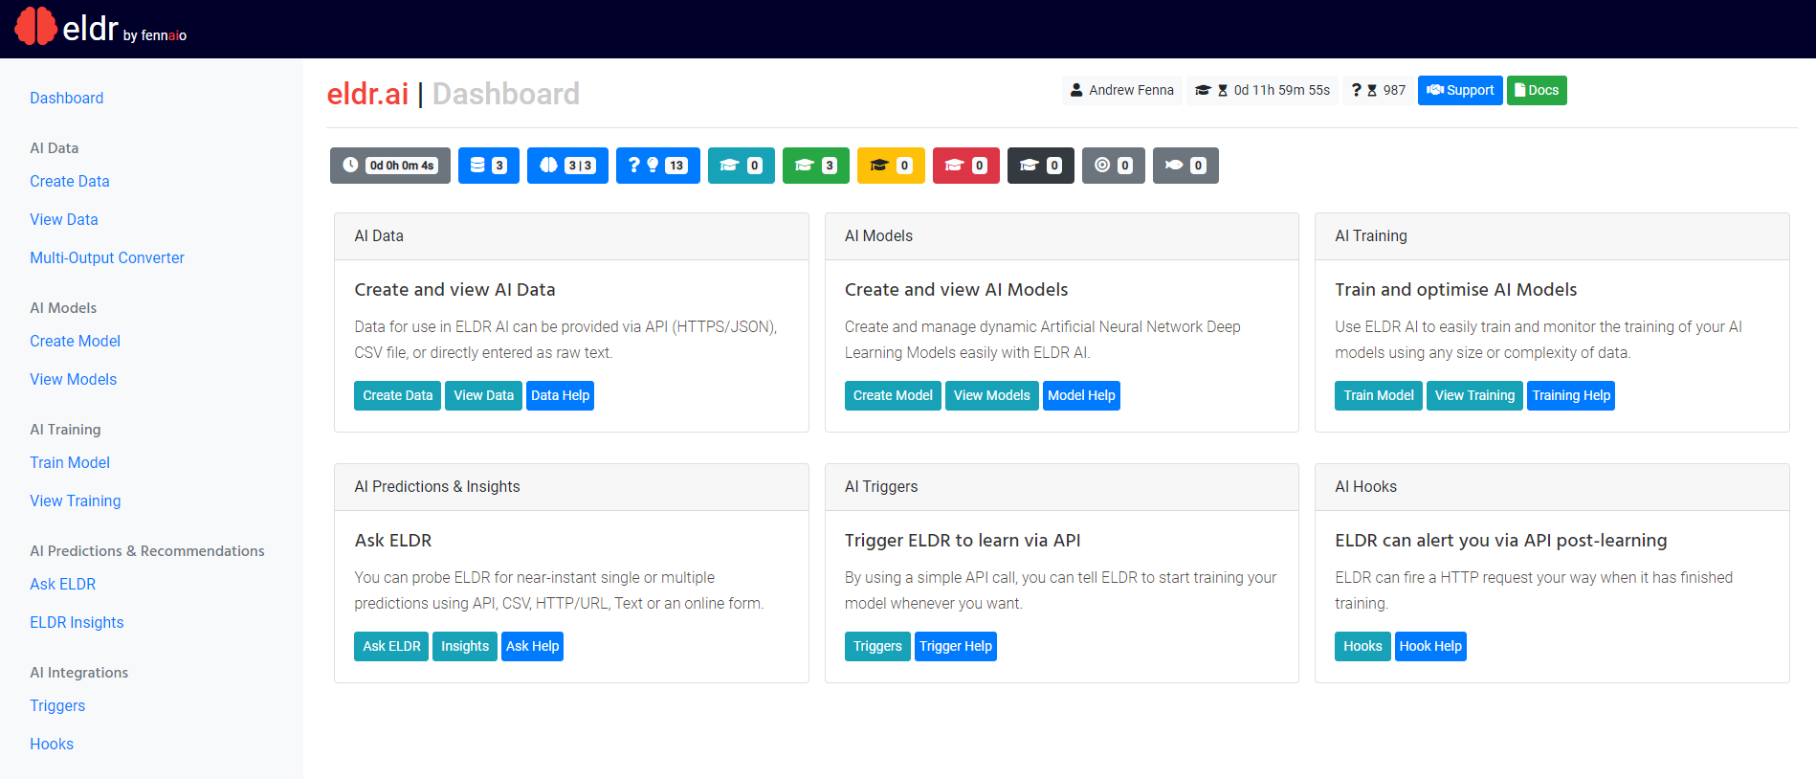Screen dimensions: 1816x779
Task: Click the question credits badge showing 987
Action: [x=1379, y=90]
